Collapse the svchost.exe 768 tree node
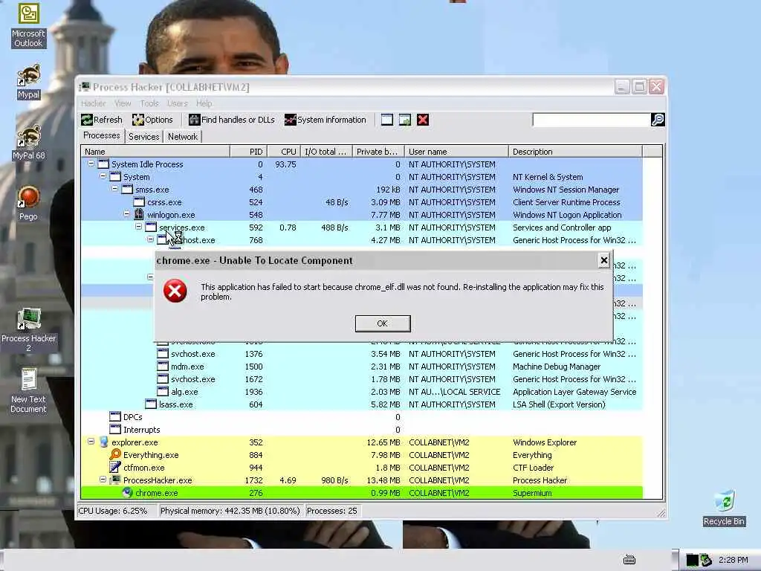 click(150, 239)
